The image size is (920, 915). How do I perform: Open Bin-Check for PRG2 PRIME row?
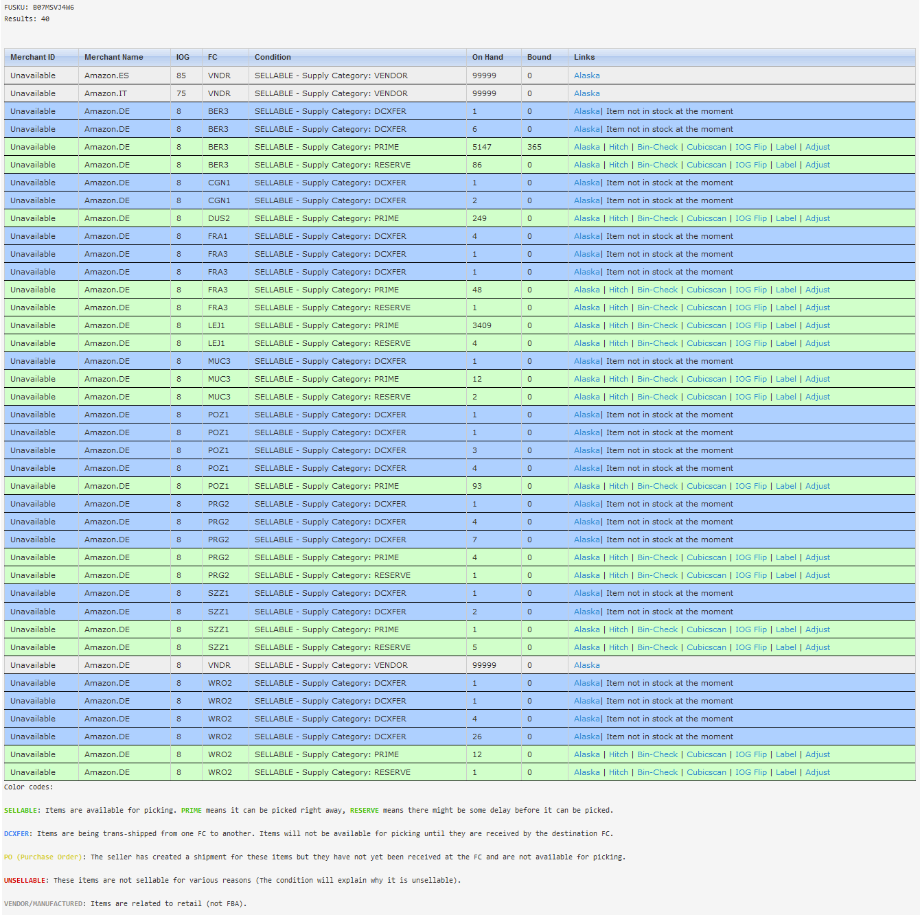[657, 557]
